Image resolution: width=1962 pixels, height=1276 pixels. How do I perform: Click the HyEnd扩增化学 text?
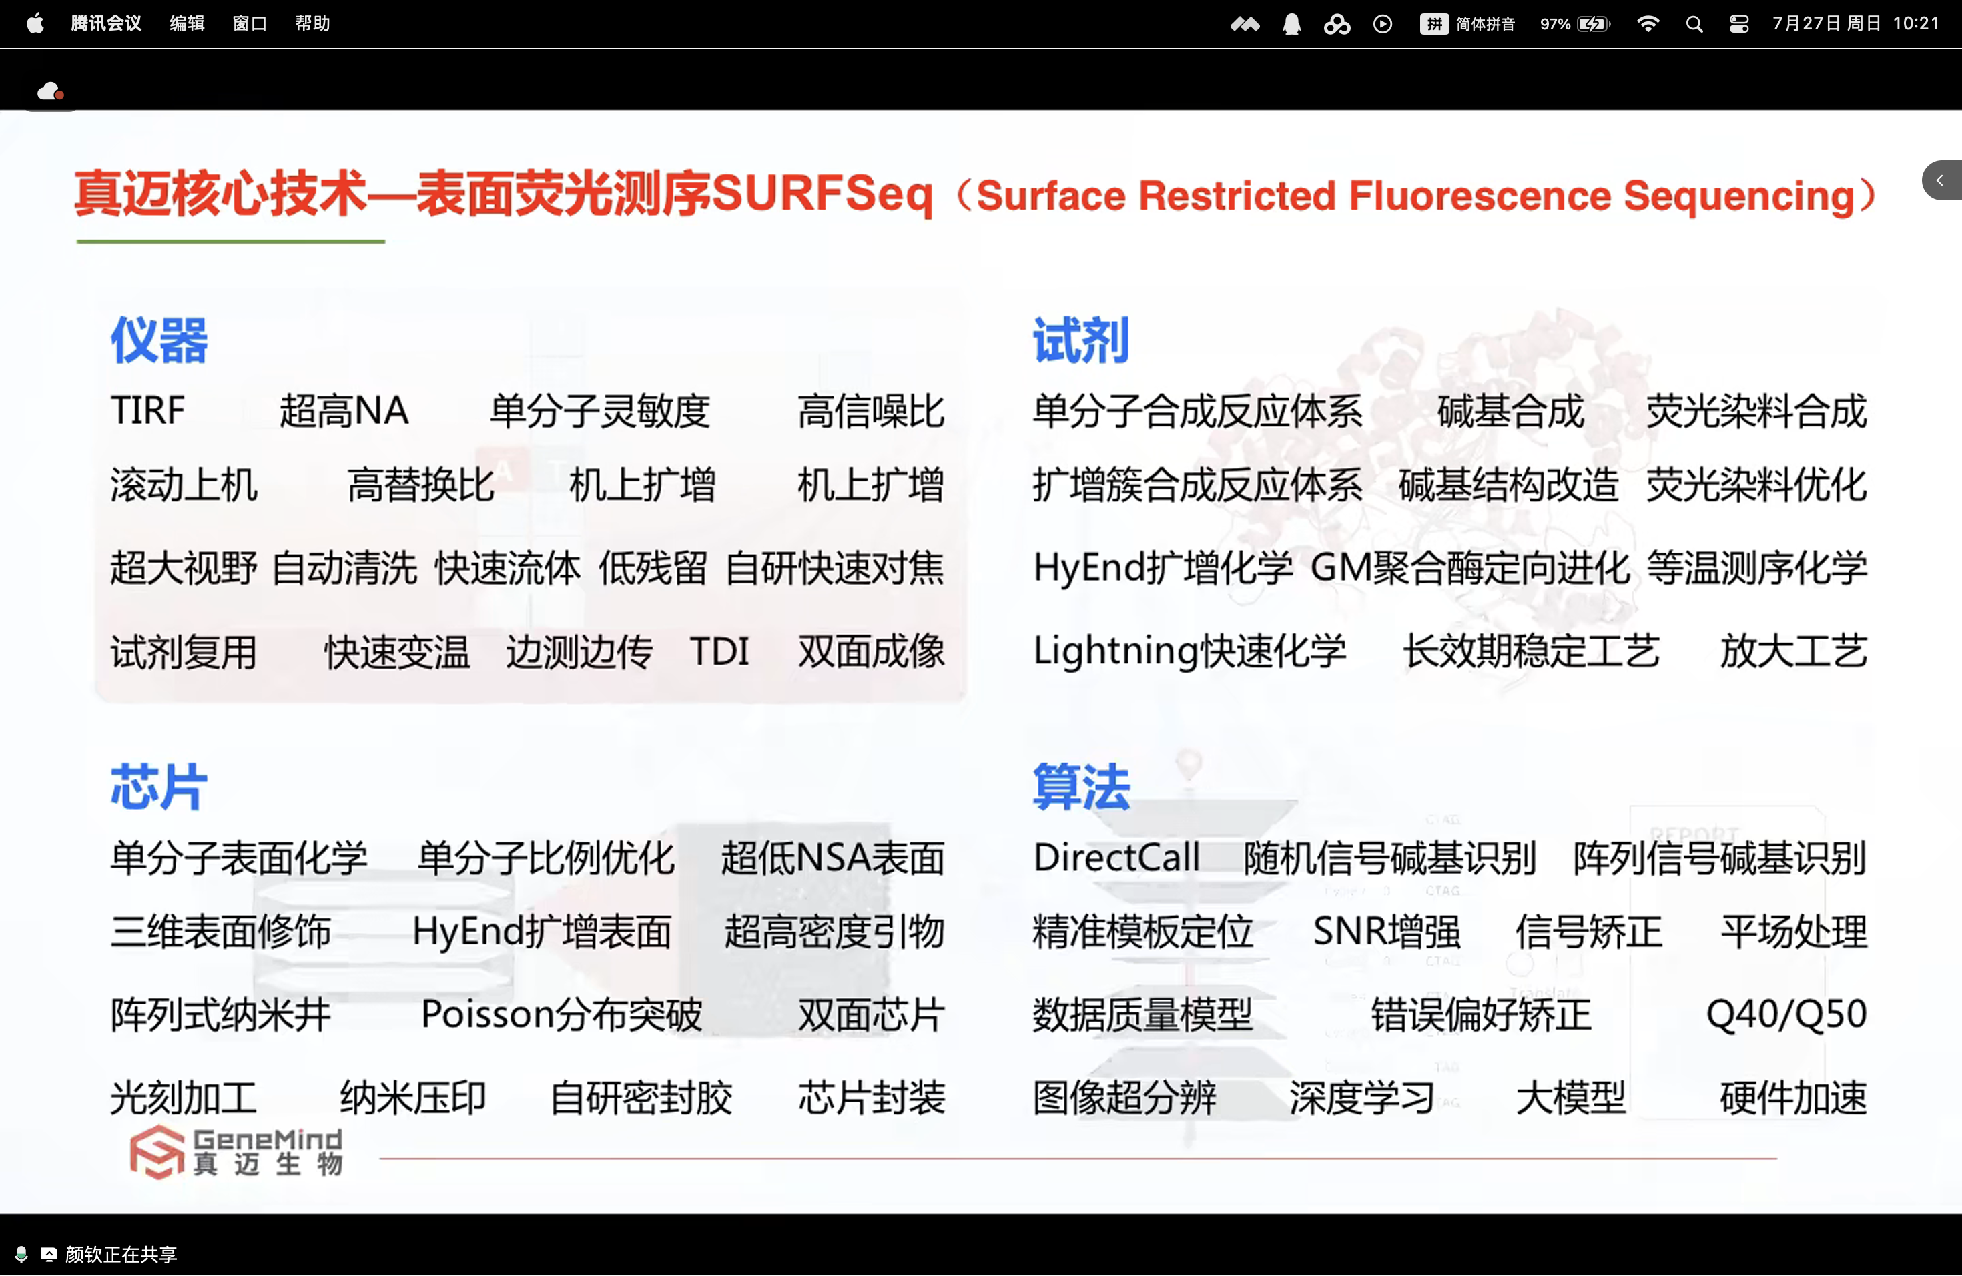1163,568
